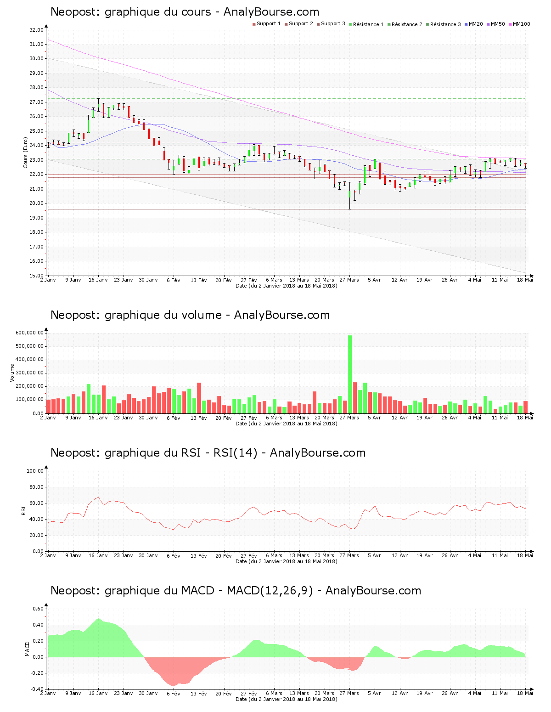Click the MM20 legend color square

click(466, 24)
